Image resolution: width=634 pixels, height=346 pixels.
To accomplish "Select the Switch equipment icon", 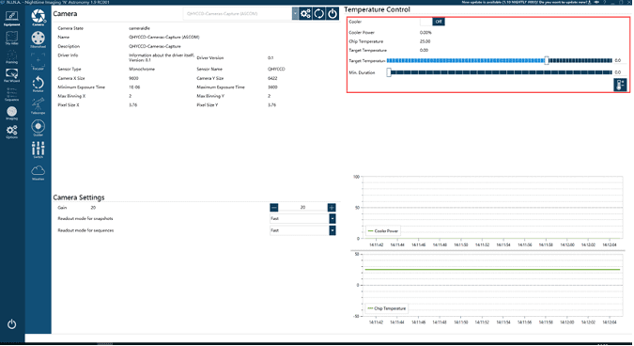I will pyautogui.click(x=38, y=149).
